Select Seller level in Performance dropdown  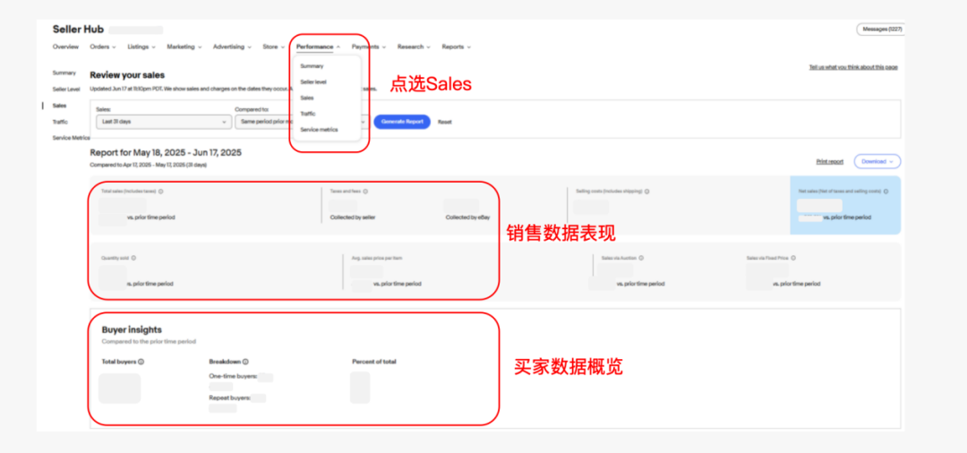(313, 82)
